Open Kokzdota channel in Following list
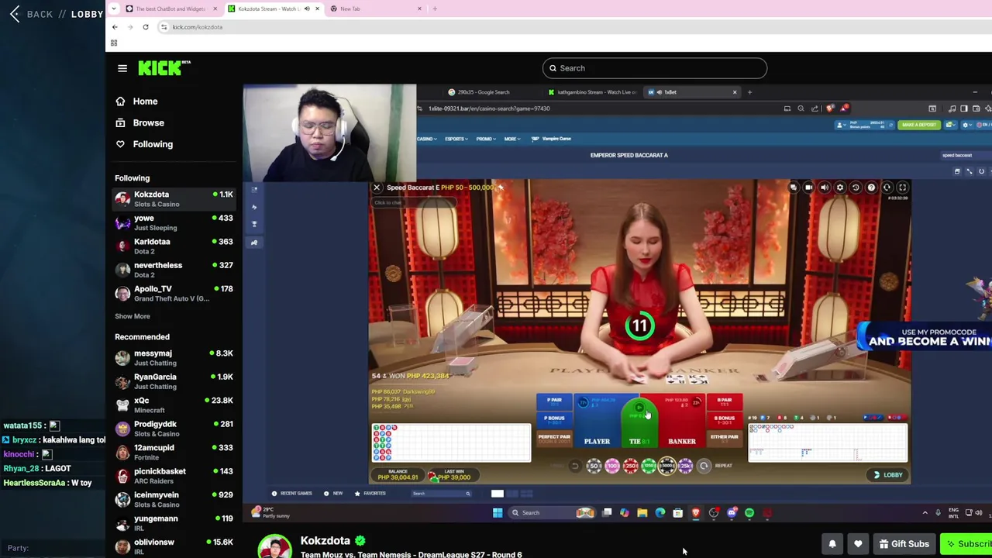The height and width of the screenshot is (558, 992). coord(174,199)
